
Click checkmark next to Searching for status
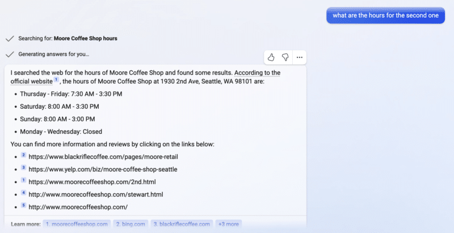coord(10,39)
